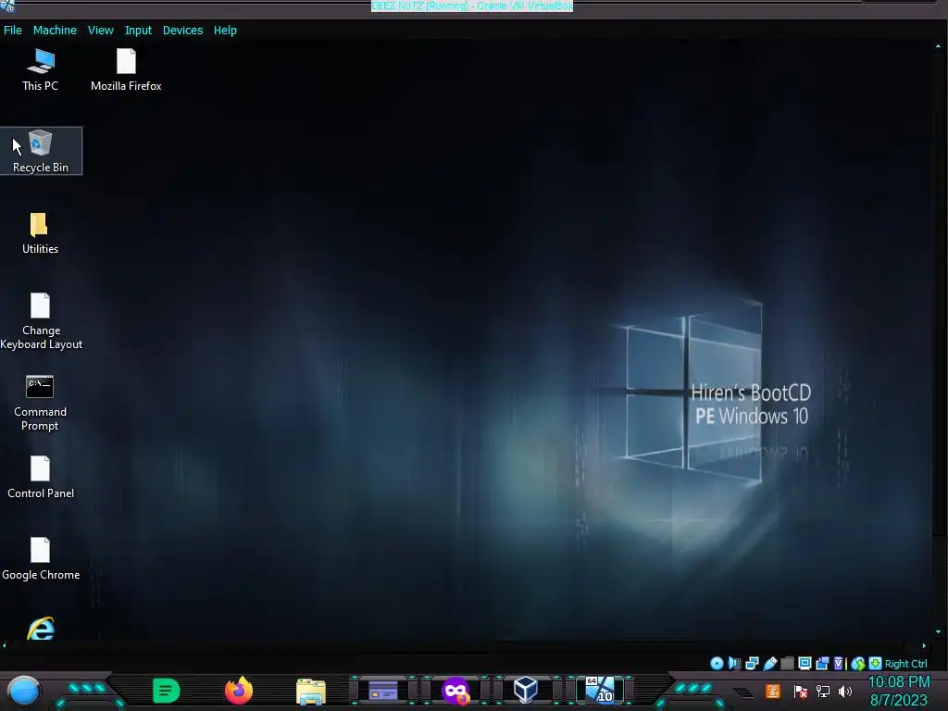
Task: Open the flag notification tray icon
Action: (801, 692)
